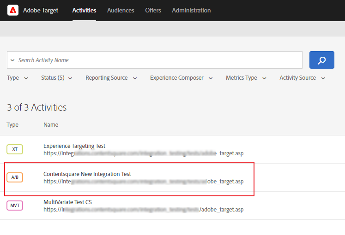Screen dimensions: 345x235
Task: Open the Activities tab
Action: tap(84, 10)
